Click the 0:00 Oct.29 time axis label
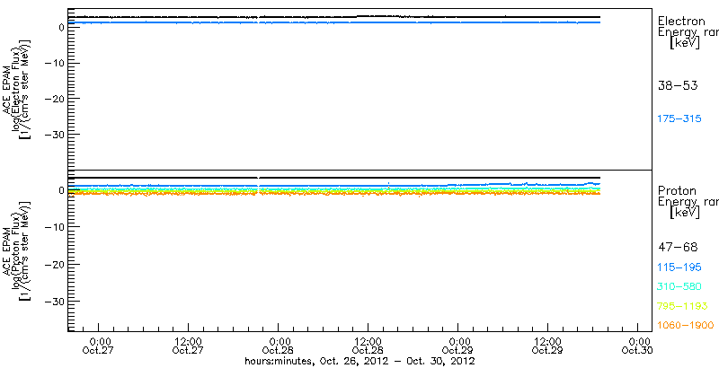This screenshot has width=719, height=368. [459, 346]
